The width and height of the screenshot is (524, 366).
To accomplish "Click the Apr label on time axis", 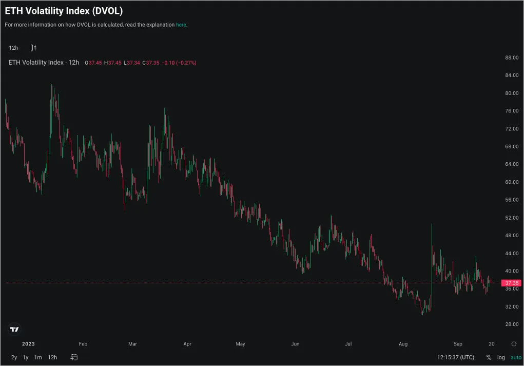I will click(x=187, y=343).
